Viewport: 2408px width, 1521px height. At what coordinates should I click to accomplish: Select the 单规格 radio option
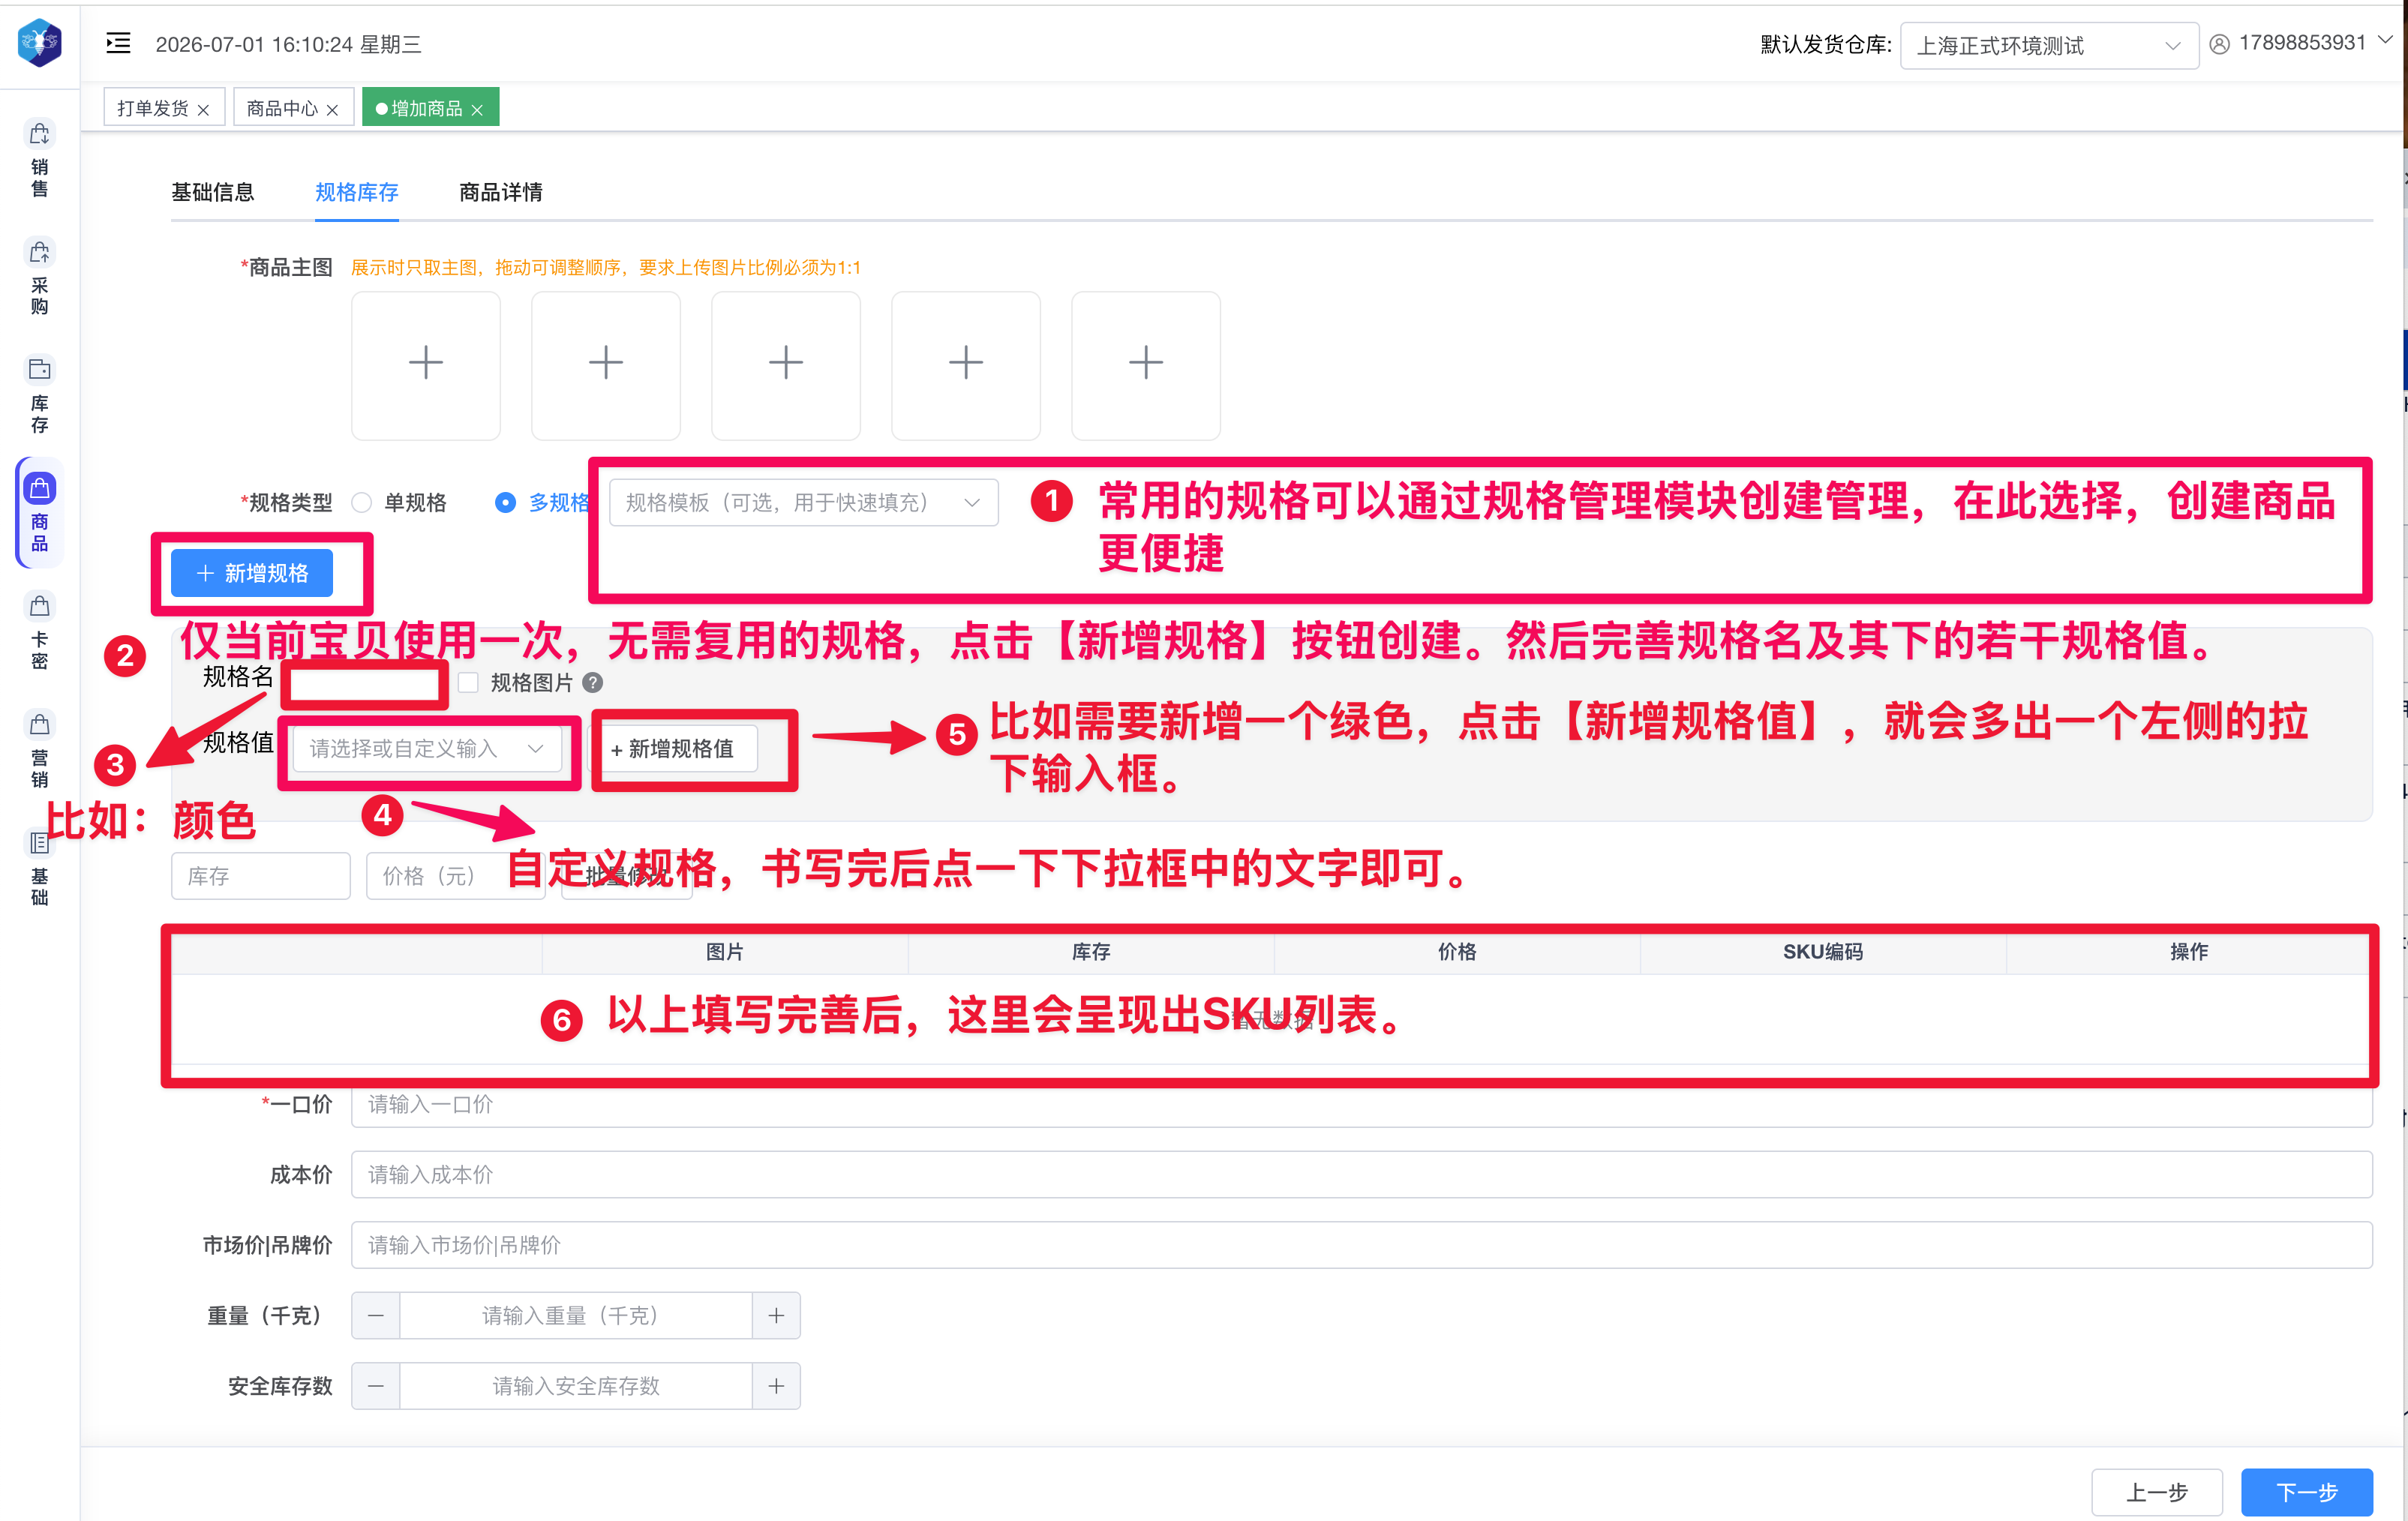362,502
